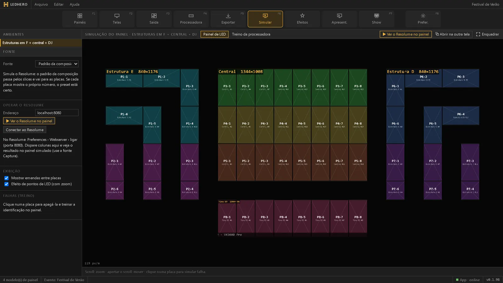Open the Processadora toolbar section
The width and height of the screenshot is (503, 283).
coord(191,19)
